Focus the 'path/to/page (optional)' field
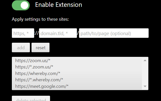Screen dimensions: 161x101 coord(114,33)
